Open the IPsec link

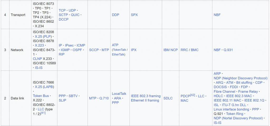(69, 45)
